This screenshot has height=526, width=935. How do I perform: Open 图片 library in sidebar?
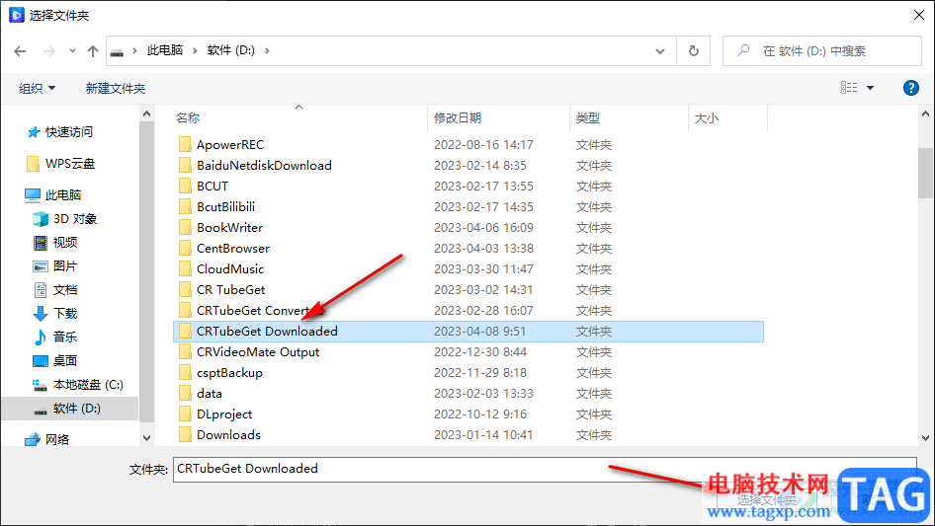[65, 266]
